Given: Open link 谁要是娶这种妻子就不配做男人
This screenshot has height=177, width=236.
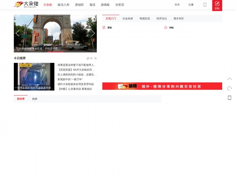Looking at the screenshot, I should [77, 65].
